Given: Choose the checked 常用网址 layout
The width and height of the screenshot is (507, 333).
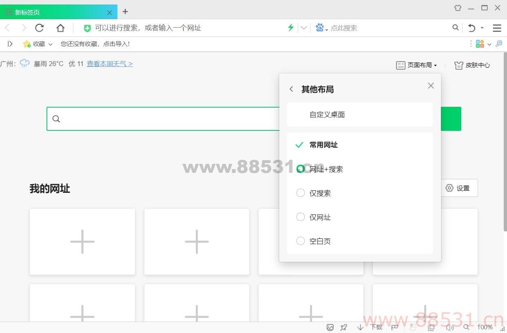Looking at the screenshot, I should (360, 145).
